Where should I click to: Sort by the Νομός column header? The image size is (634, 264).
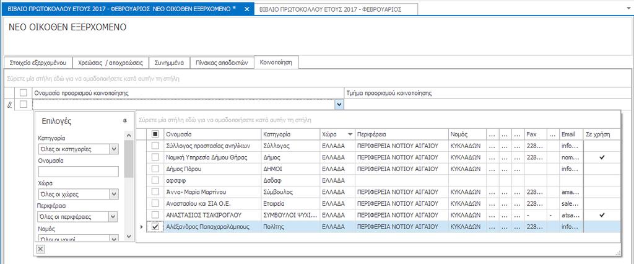[467, 134]
